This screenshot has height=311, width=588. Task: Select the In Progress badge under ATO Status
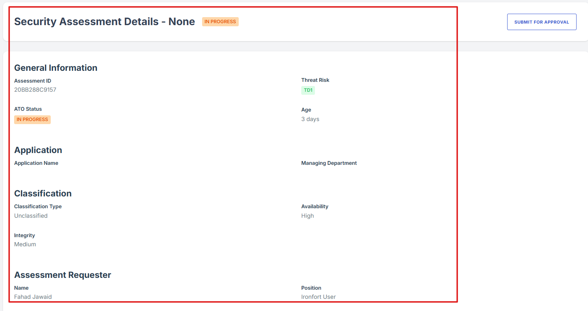(32, 120)
